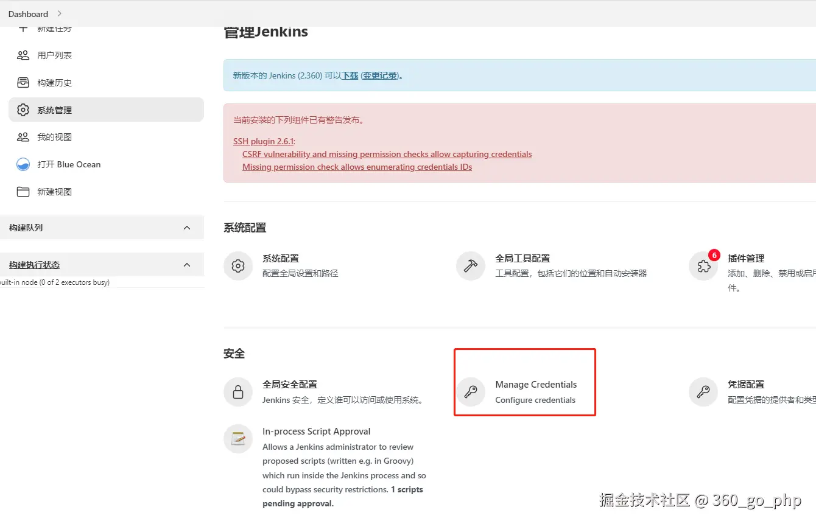Click the 'Configure credentials' description text
816x524 pixels.
[x=535, y=400]
